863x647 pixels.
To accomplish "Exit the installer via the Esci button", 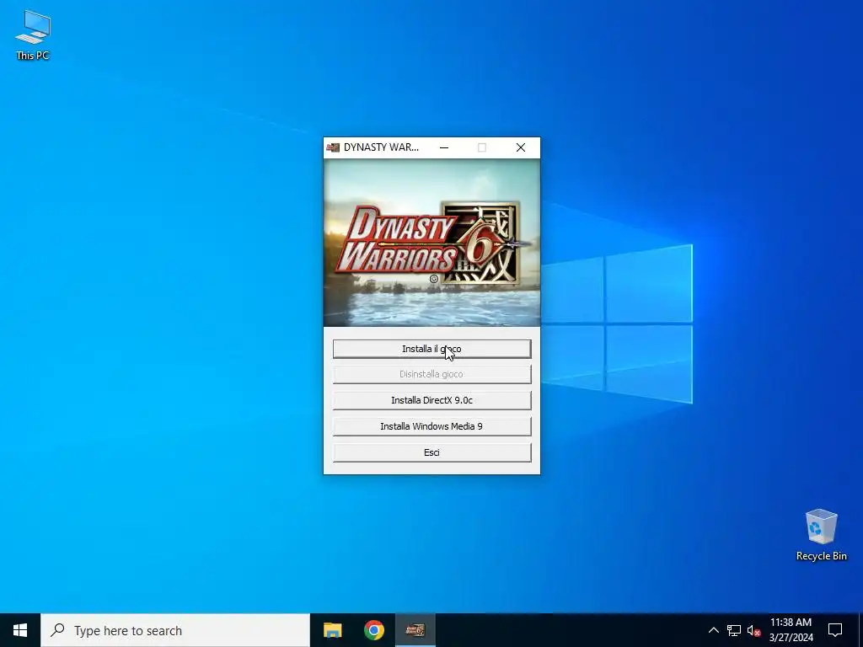I will [431, 452].
